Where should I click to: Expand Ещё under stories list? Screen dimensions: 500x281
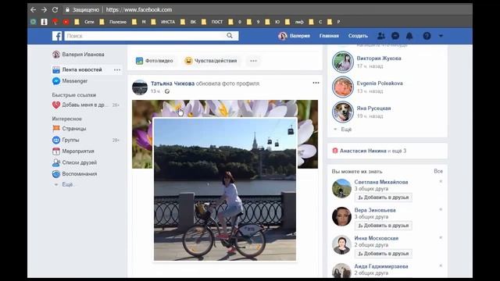[343, 130]
